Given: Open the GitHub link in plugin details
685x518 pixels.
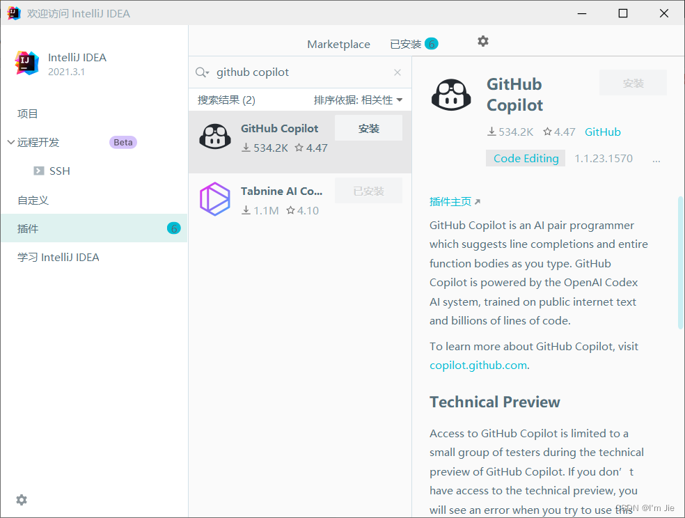Looking at the screenshot, I should point(601,132).
